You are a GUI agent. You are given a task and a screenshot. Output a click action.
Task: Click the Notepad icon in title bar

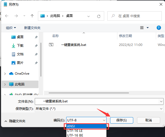click(5, 4)
